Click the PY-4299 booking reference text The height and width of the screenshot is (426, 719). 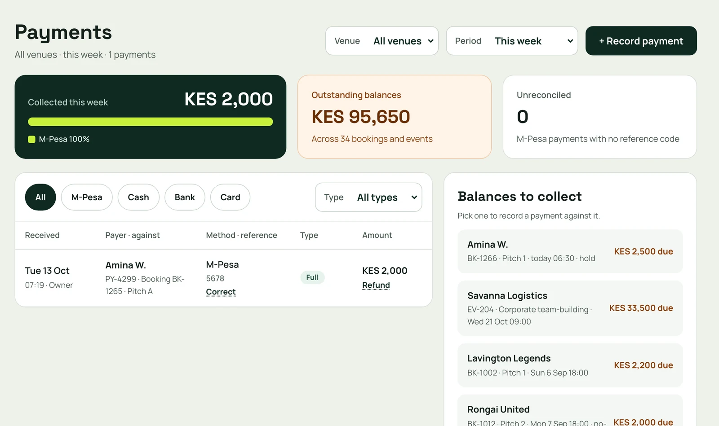(x=145, y=285)
